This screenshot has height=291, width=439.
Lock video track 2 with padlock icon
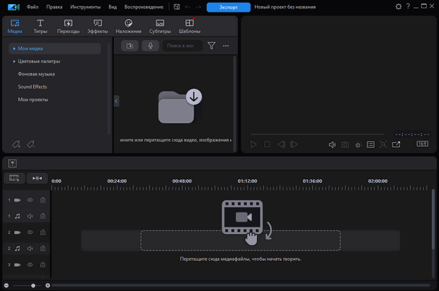coord(43,233)
